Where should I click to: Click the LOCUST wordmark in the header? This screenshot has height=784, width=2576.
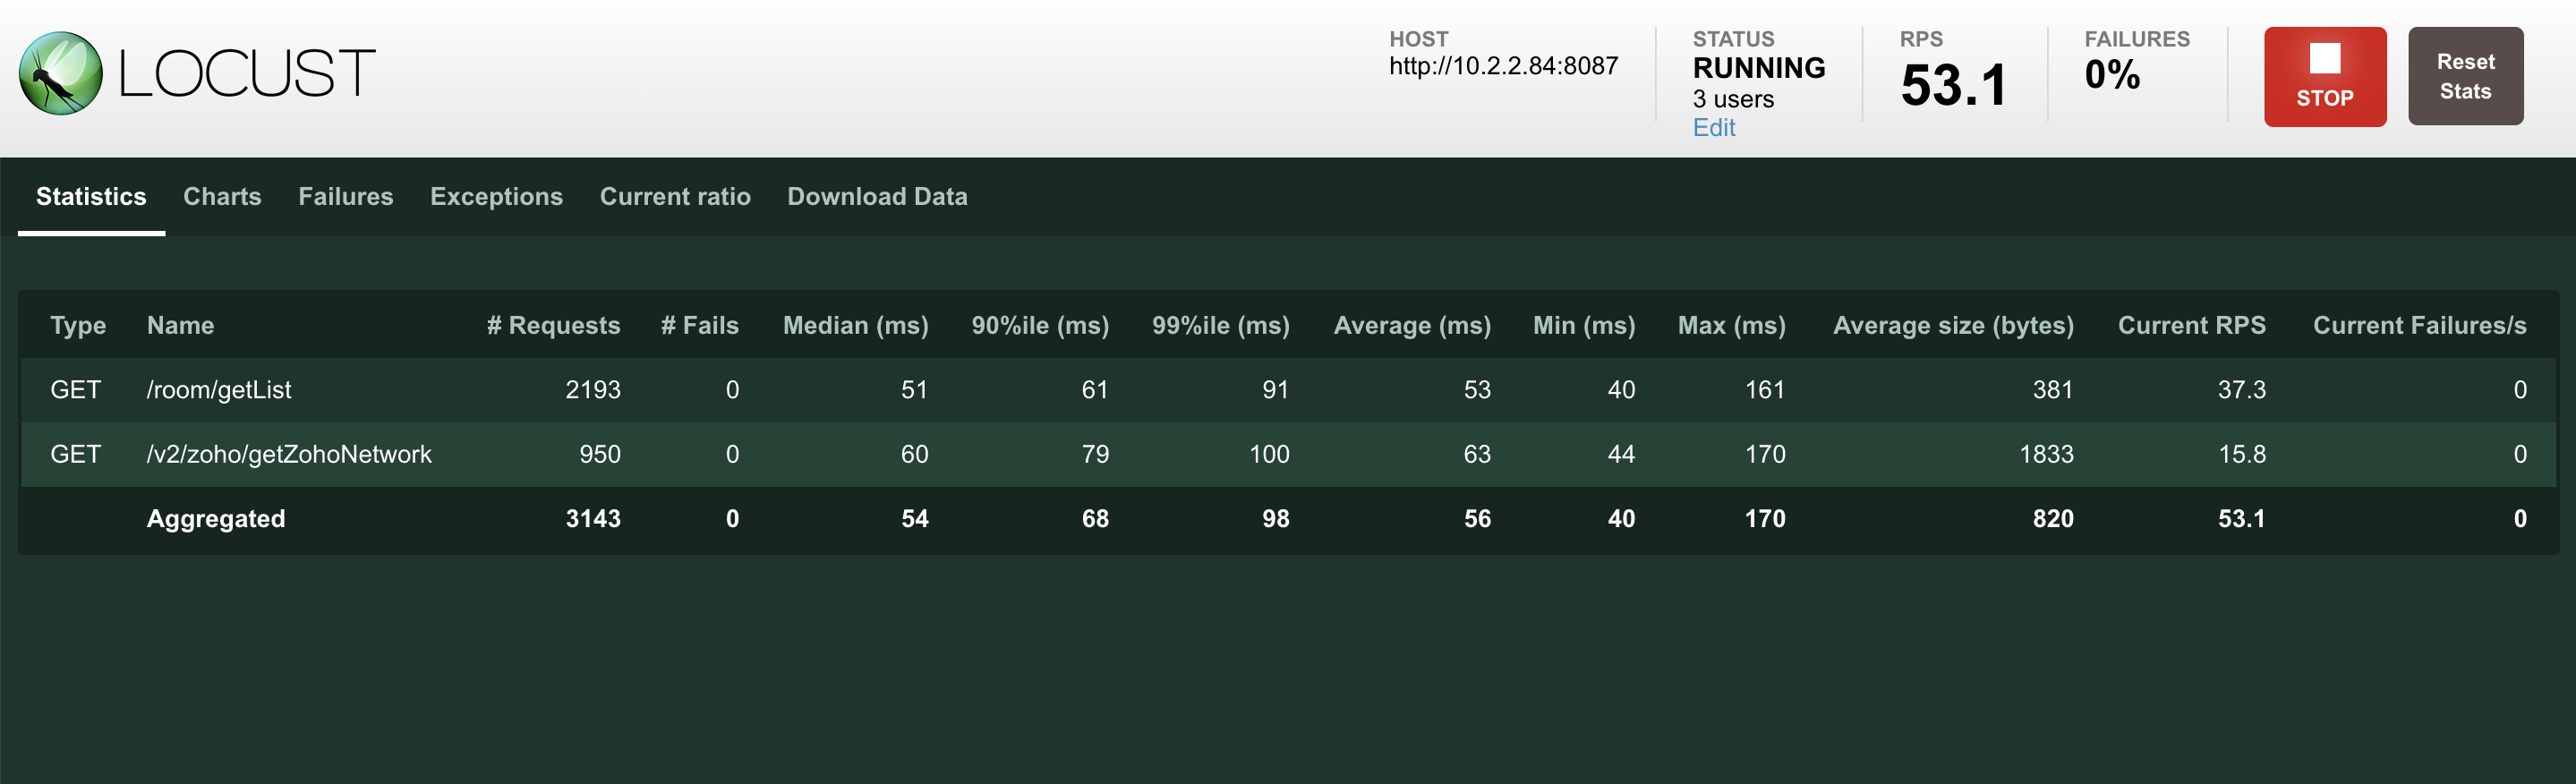247,74
